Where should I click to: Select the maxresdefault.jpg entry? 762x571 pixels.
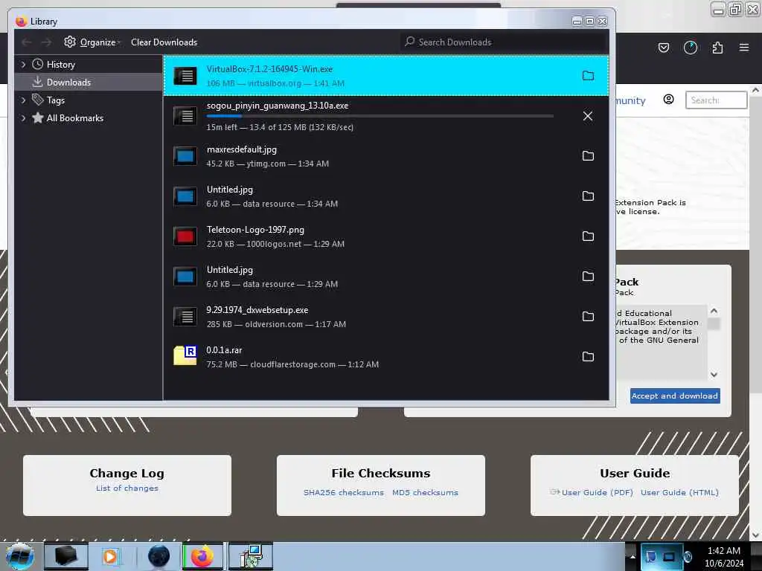click(386, 156)
